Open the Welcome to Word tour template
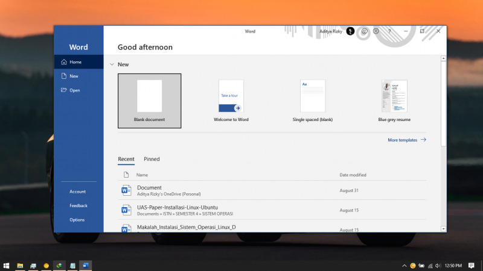Image resolution: width=483 pixels, height=271 pixels. tap(231, 101)
